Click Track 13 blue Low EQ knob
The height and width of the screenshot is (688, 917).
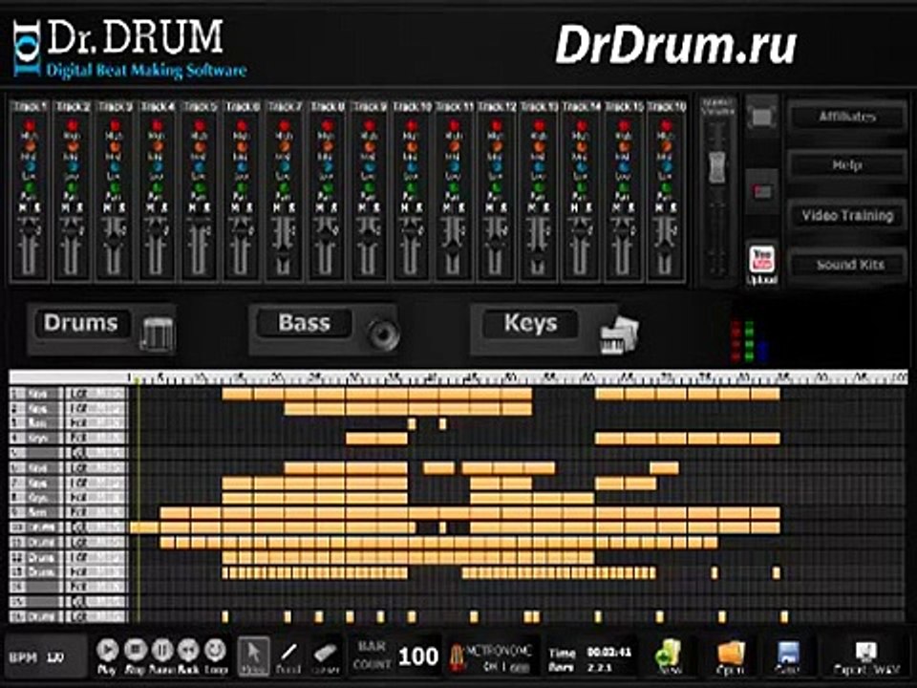click(x=539, y=166)
